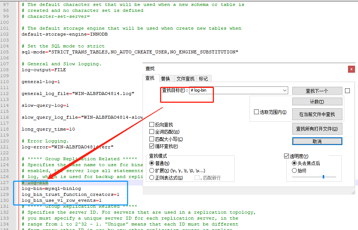Click the 查找所有打开文件 button
Viewport: 358px width, 230px height.
pos(317,129)
